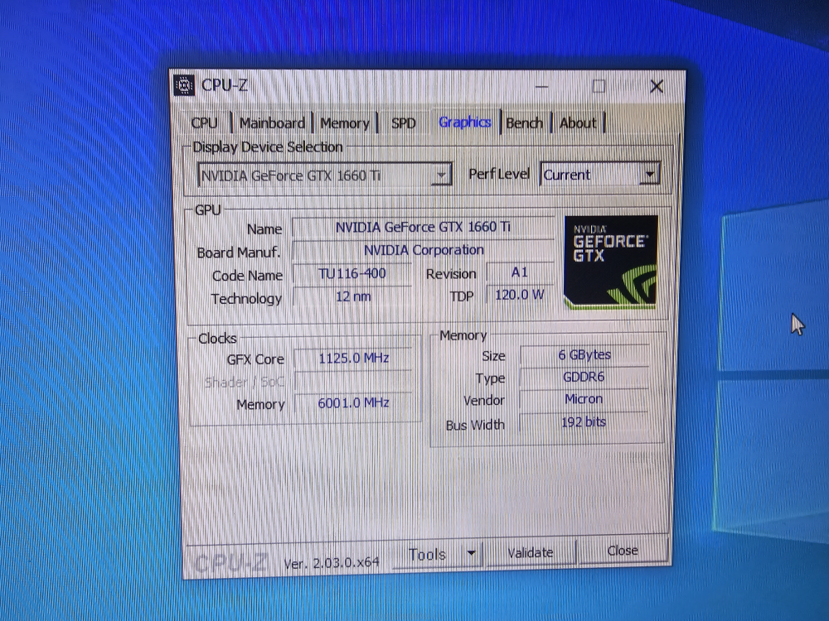The height and width of the screenshot is (621, 829).
Task: Click the Tools button
Action: point(427,554)
